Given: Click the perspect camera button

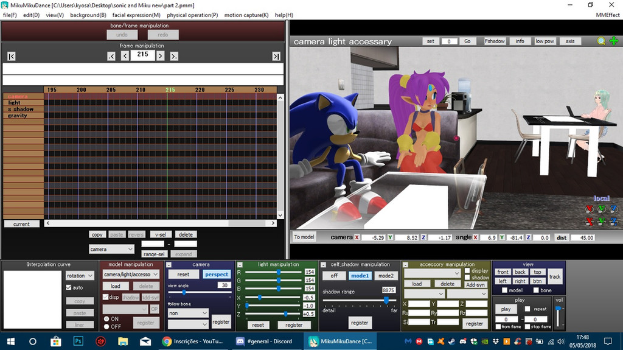Looking at the screenshot, I should point(217,274).
